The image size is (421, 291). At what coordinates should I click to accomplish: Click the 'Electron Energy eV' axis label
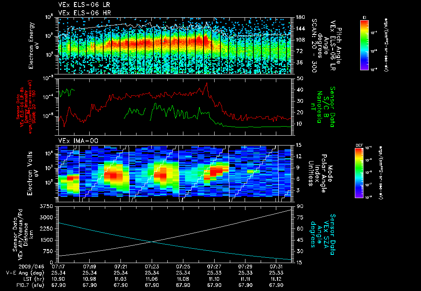tap(34, 46)
